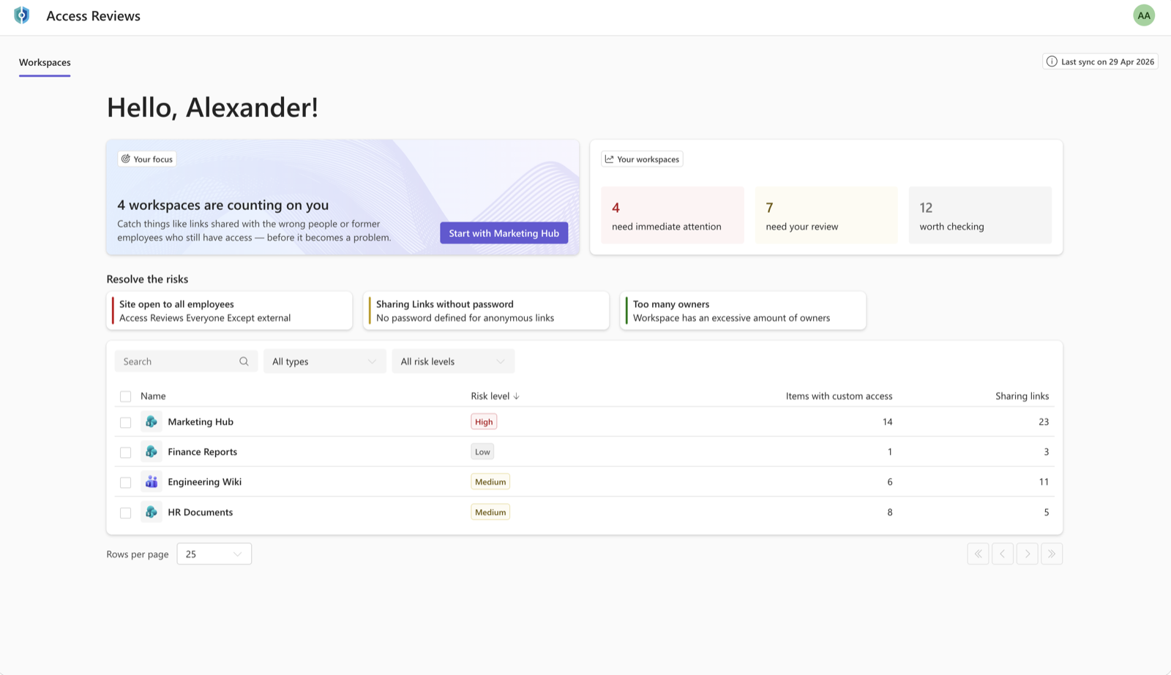This screenshot has height=675, width=1171.
Task: Click the Your focus target icon
Action: tap(126, 159)
